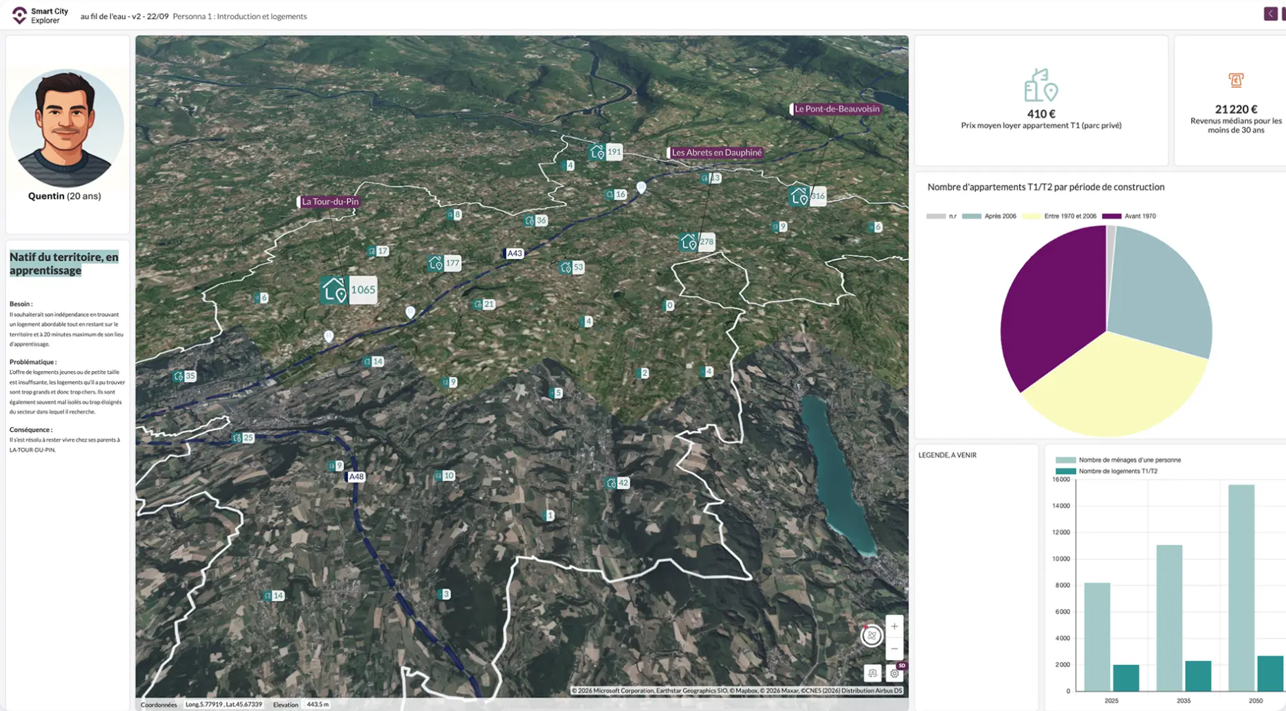Select the 316 housing marker on the map
The width and height of the screenshot is (1286, 711).
[x=808, y=196]
